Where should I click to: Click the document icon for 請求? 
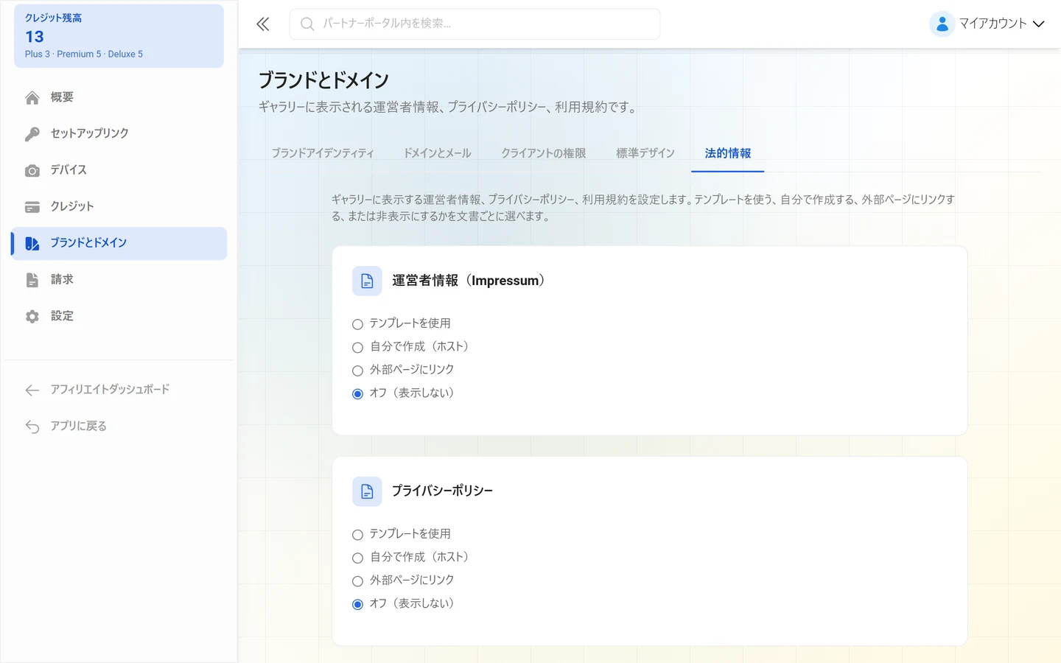pyautogui.click(x=32, y=281)
